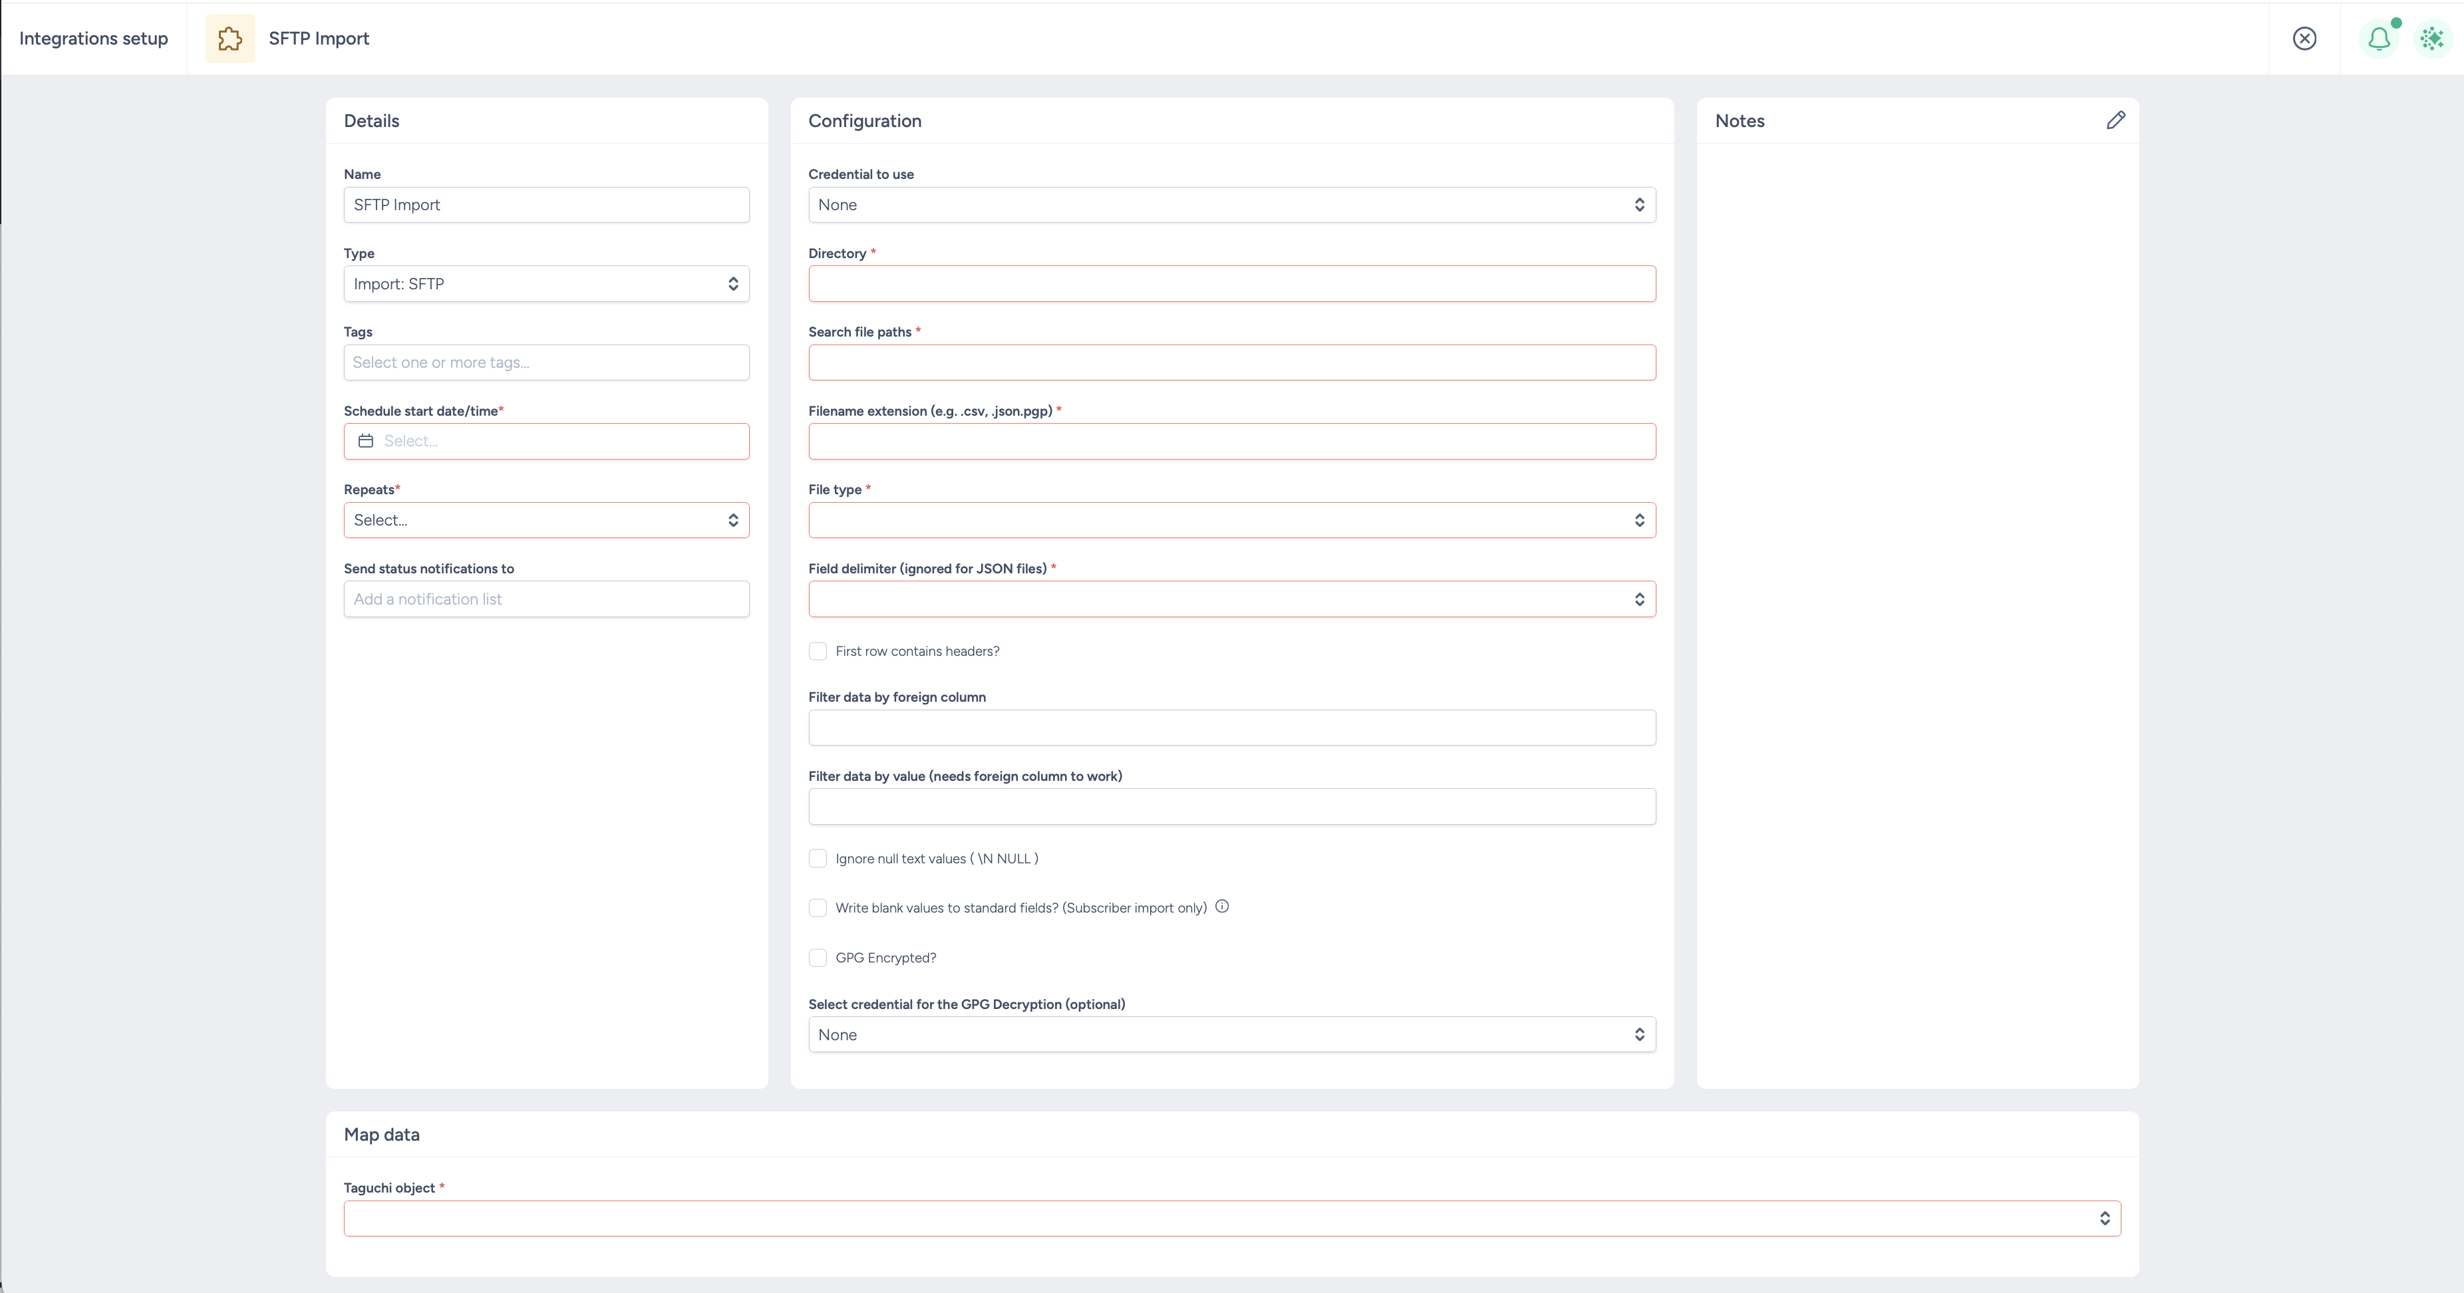Open the Field delimiter dropdown
This screenshot has height=1293, width=2464.
tap(1232, 599)
